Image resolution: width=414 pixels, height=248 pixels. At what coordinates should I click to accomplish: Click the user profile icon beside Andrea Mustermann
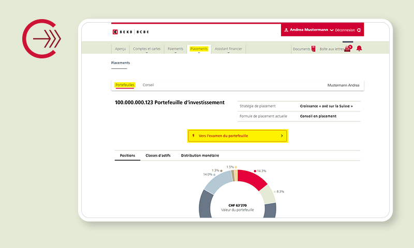click(x=286, y=30)
